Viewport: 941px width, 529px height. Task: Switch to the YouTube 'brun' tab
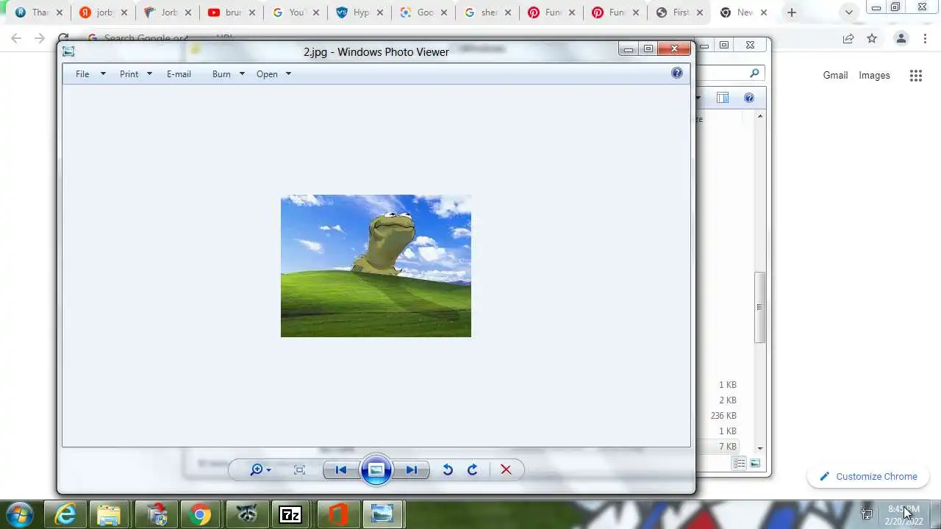tap(232, 12)
